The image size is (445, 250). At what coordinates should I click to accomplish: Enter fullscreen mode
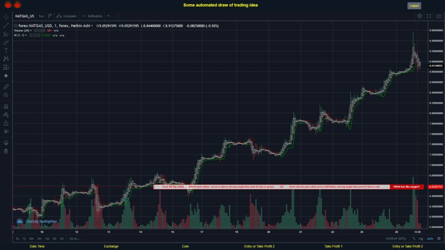coord(429,16)
